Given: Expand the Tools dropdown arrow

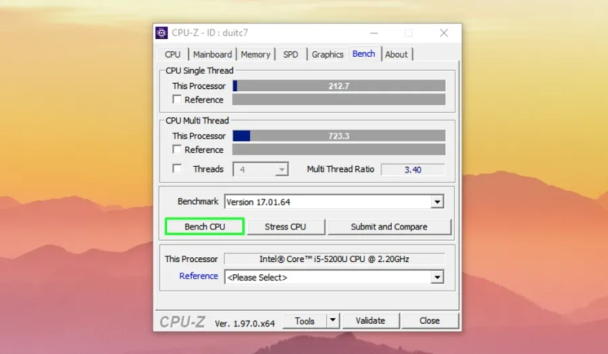Looking at the screenshot, I should (x=333, y=321).
